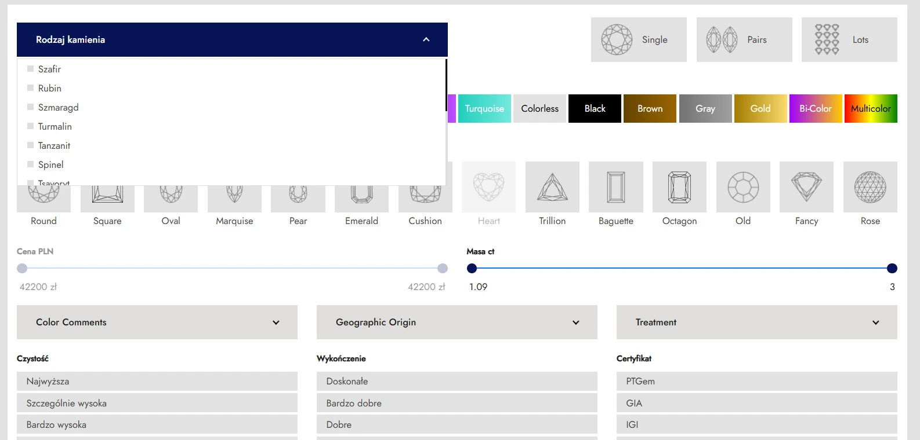The width and height of the screenshot is (920, 440).
Task: Pick Doskonałe finish option
Action: pos(457,381)
